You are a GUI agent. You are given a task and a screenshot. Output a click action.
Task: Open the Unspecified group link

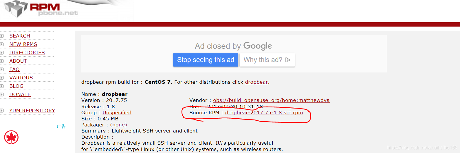pyautogui.click(x=117, y=113)
